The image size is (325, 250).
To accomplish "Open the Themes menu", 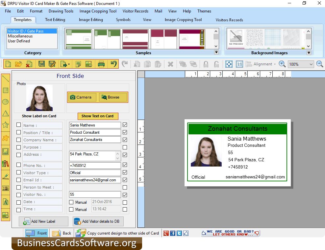I will (x=204, y=11).
